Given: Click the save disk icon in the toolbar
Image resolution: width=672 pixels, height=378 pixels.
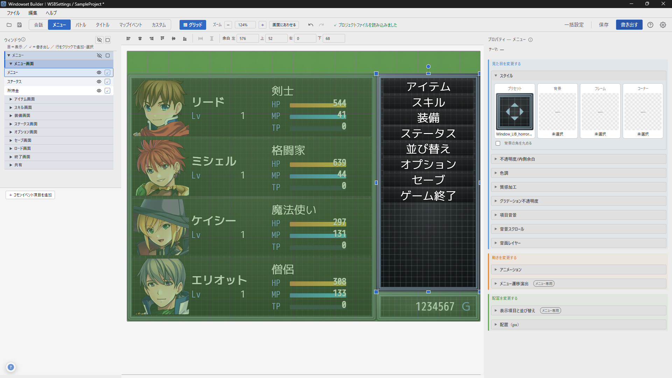Looking at the screenshot, I should [x=20, y=25].
